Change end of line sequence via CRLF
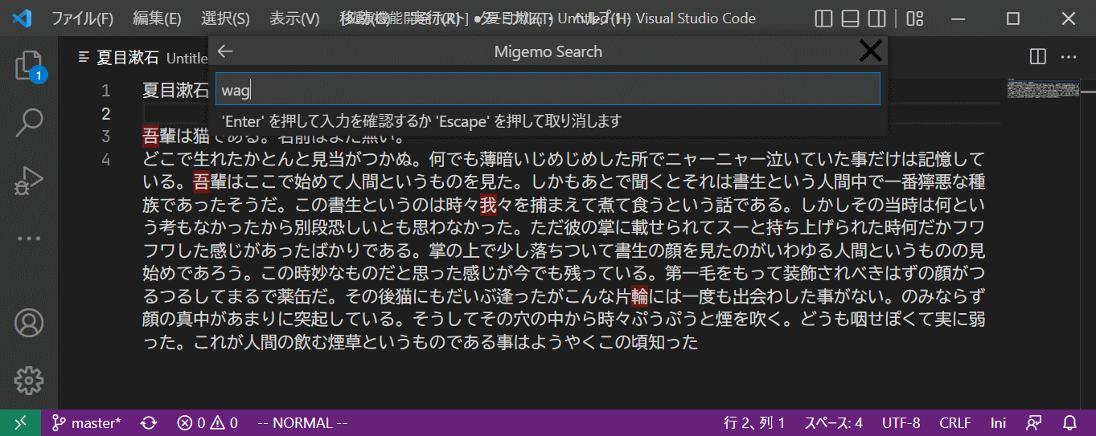 click(x=954, y=422)
